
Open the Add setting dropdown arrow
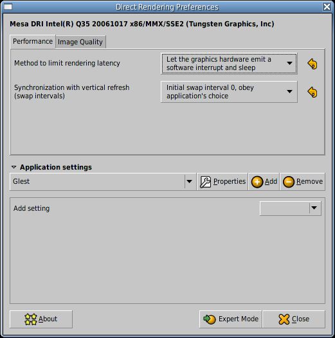click(314, 208)
